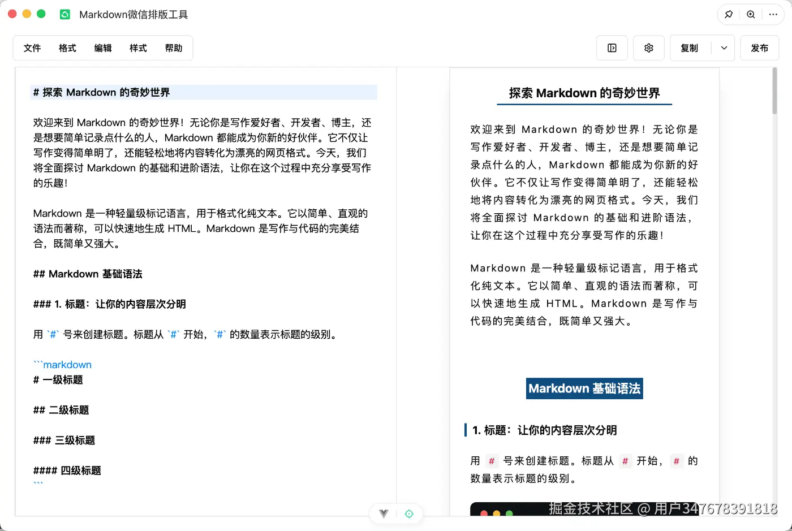The width and height of the screenshot is (792, 531).
Task: Pin the window with pin icon
Action: click(x=729, y=15)
